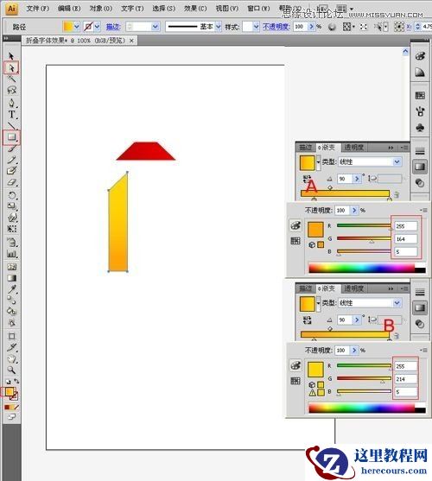
Task: Change the screen mode button
Action: pos(11,416)
